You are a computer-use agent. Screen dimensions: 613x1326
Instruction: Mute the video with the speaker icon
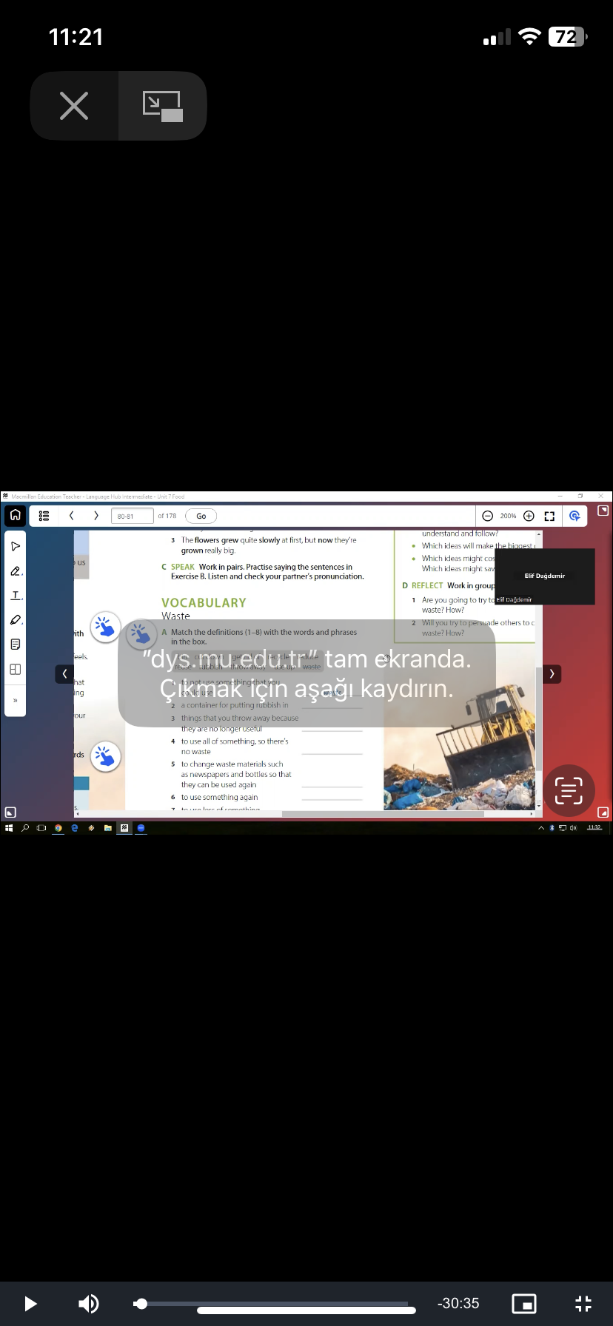[89, 1303]
